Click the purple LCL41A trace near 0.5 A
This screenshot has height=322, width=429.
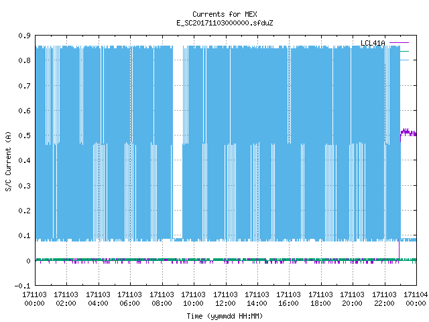[x=408, y=133]
